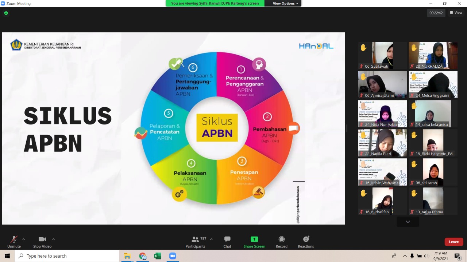
Task: Open File Explorer from the taskbar
Action: pyautogui.click(x=127, y=256)
